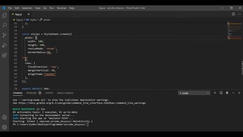
Task: Click 'marginVertical: 20,' on line 65
Action: 42,70
